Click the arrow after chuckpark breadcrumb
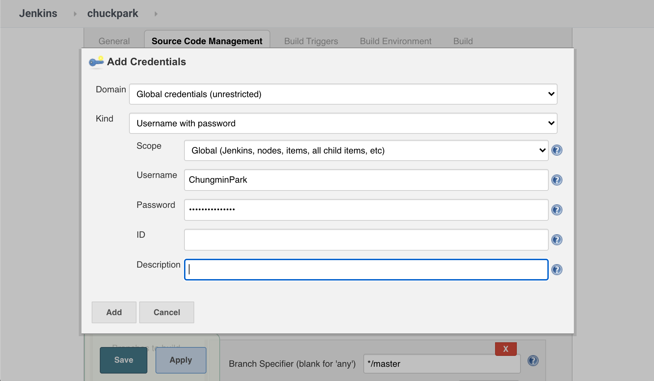The image size is (654, 381). click(156, 14)
